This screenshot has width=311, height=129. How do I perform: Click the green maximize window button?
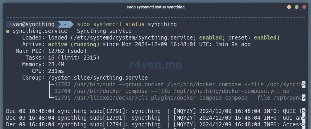[296, 7]
